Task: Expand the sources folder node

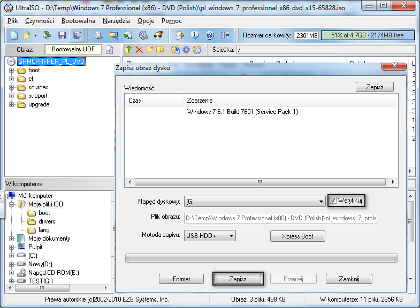Action: (11, 87)
